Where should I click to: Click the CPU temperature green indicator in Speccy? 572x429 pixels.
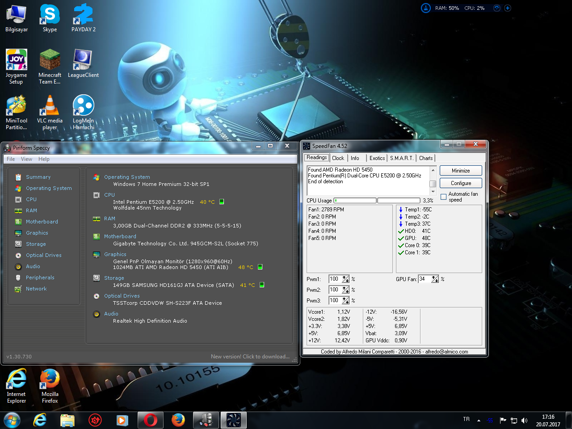(221, 202)
